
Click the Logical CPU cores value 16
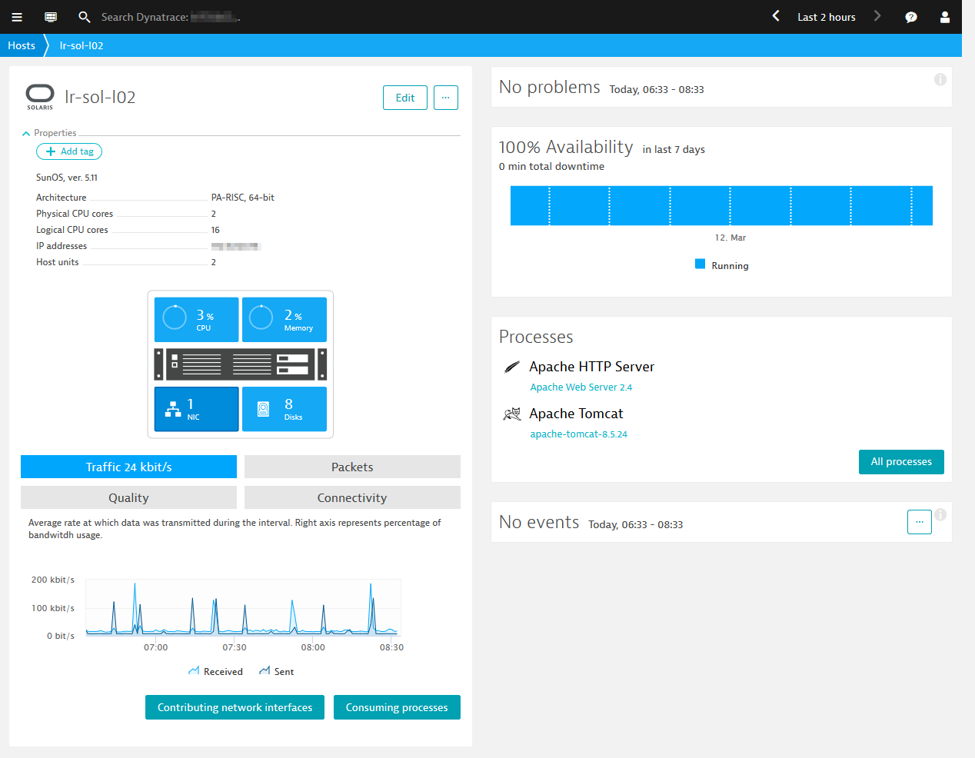pyautogui.click(x=215, y=230)
